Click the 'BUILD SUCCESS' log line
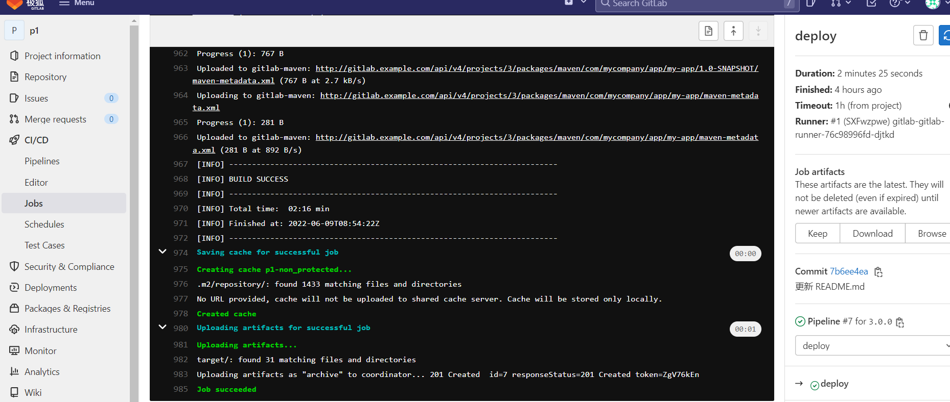 [x=243, y=179]
